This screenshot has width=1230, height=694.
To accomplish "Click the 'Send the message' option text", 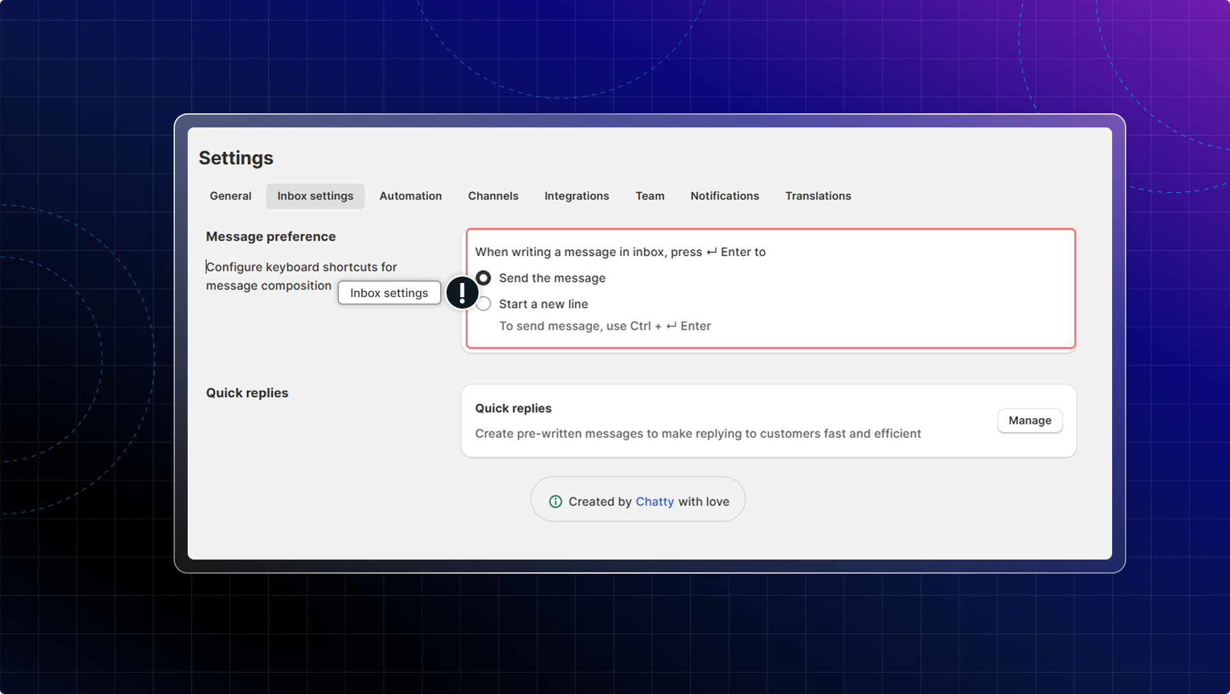I will pos(552,278).
